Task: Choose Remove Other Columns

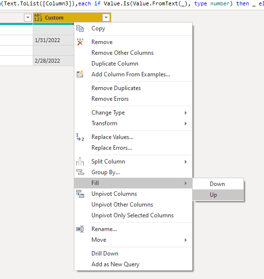Action: pyautogui.click(x=133, y=53)
